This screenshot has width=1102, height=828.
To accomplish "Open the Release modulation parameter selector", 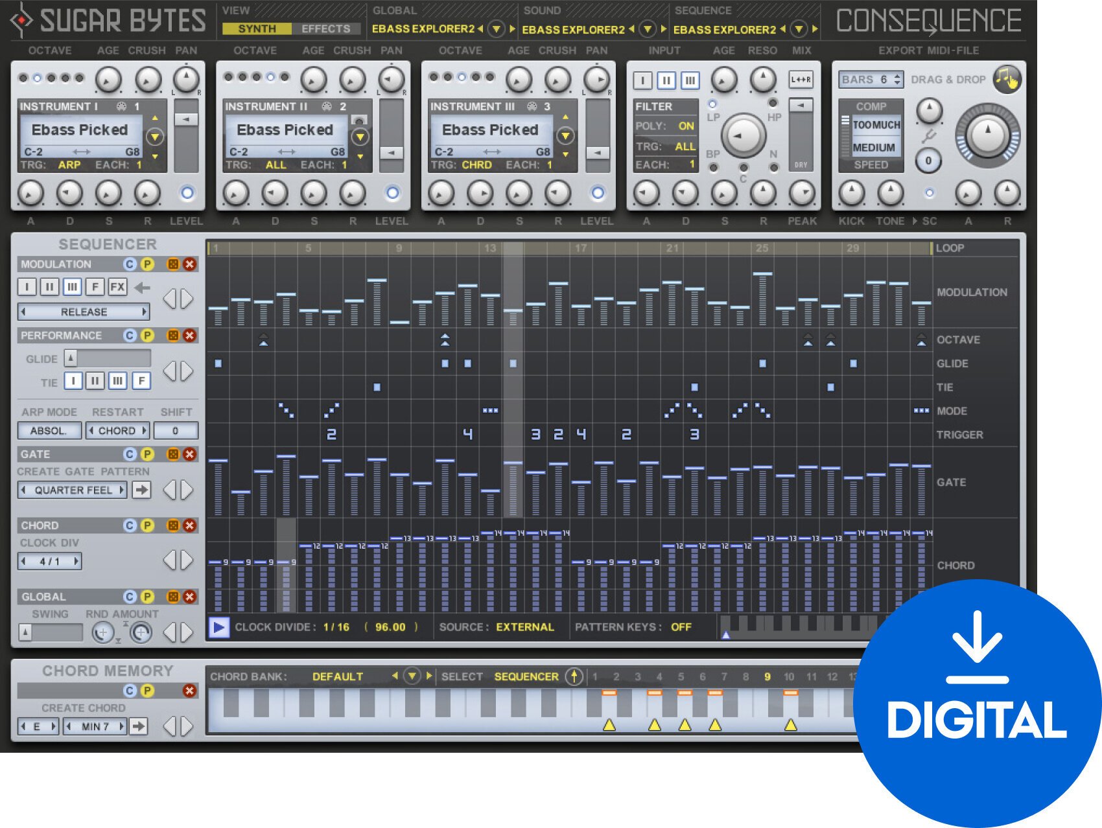I will pyautogui.click(x=84, y=312).
